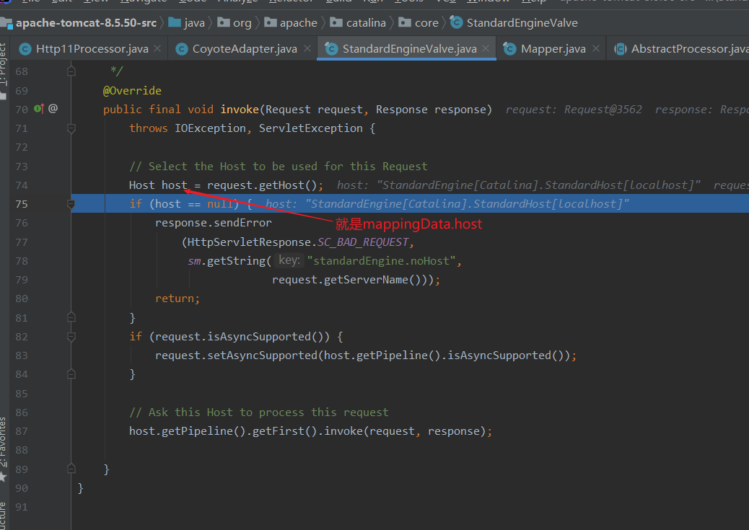
Task: Switch to the Http11Processor.java tab
Action: tap(92, 49)
